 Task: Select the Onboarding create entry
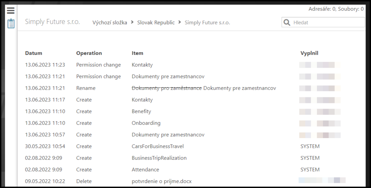click(x=146, y=123)
